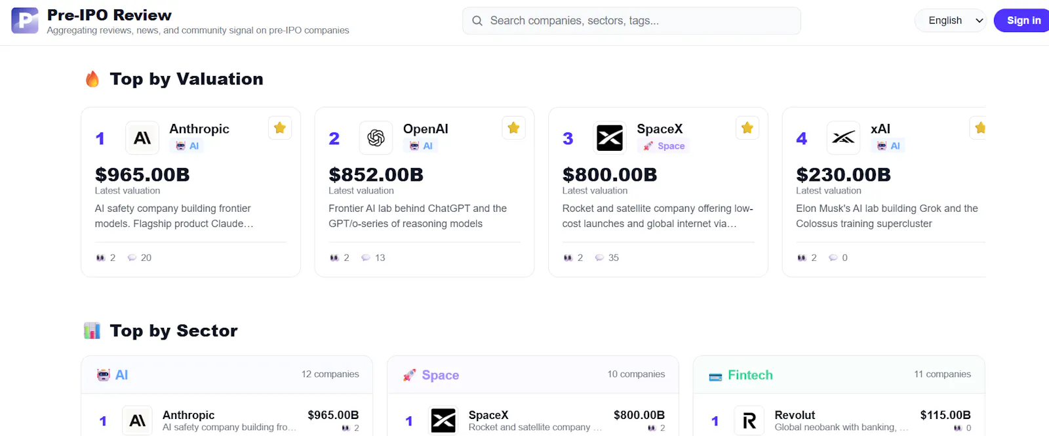Click the $800.00B valuation on SpaceX card
Viewport: 1049px width, 436px height.
click(610, 175)
